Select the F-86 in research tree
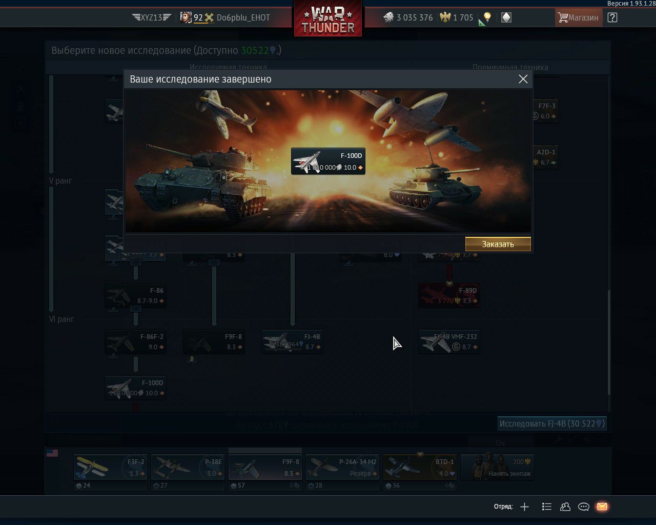The height and width of the screenshot is (525, 656). point(135,295)
